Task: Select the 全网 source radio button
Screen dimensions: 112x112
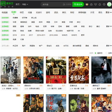Action: (x=106, y=53)
